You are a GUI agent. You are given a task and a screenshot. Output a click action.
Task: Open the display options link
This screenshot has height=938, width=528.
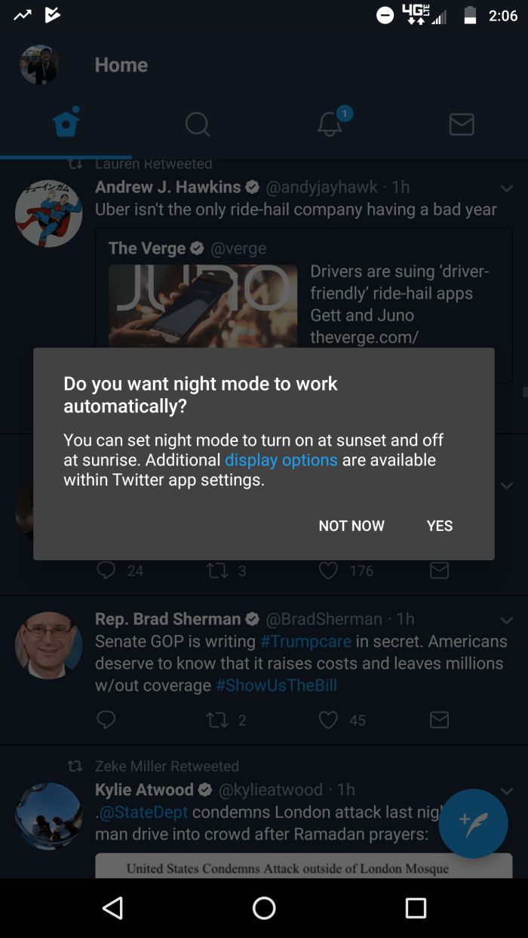(281, 460)
